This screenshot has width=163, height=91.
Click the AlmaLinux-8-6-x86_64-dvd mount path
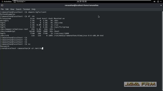click(79, 36)
